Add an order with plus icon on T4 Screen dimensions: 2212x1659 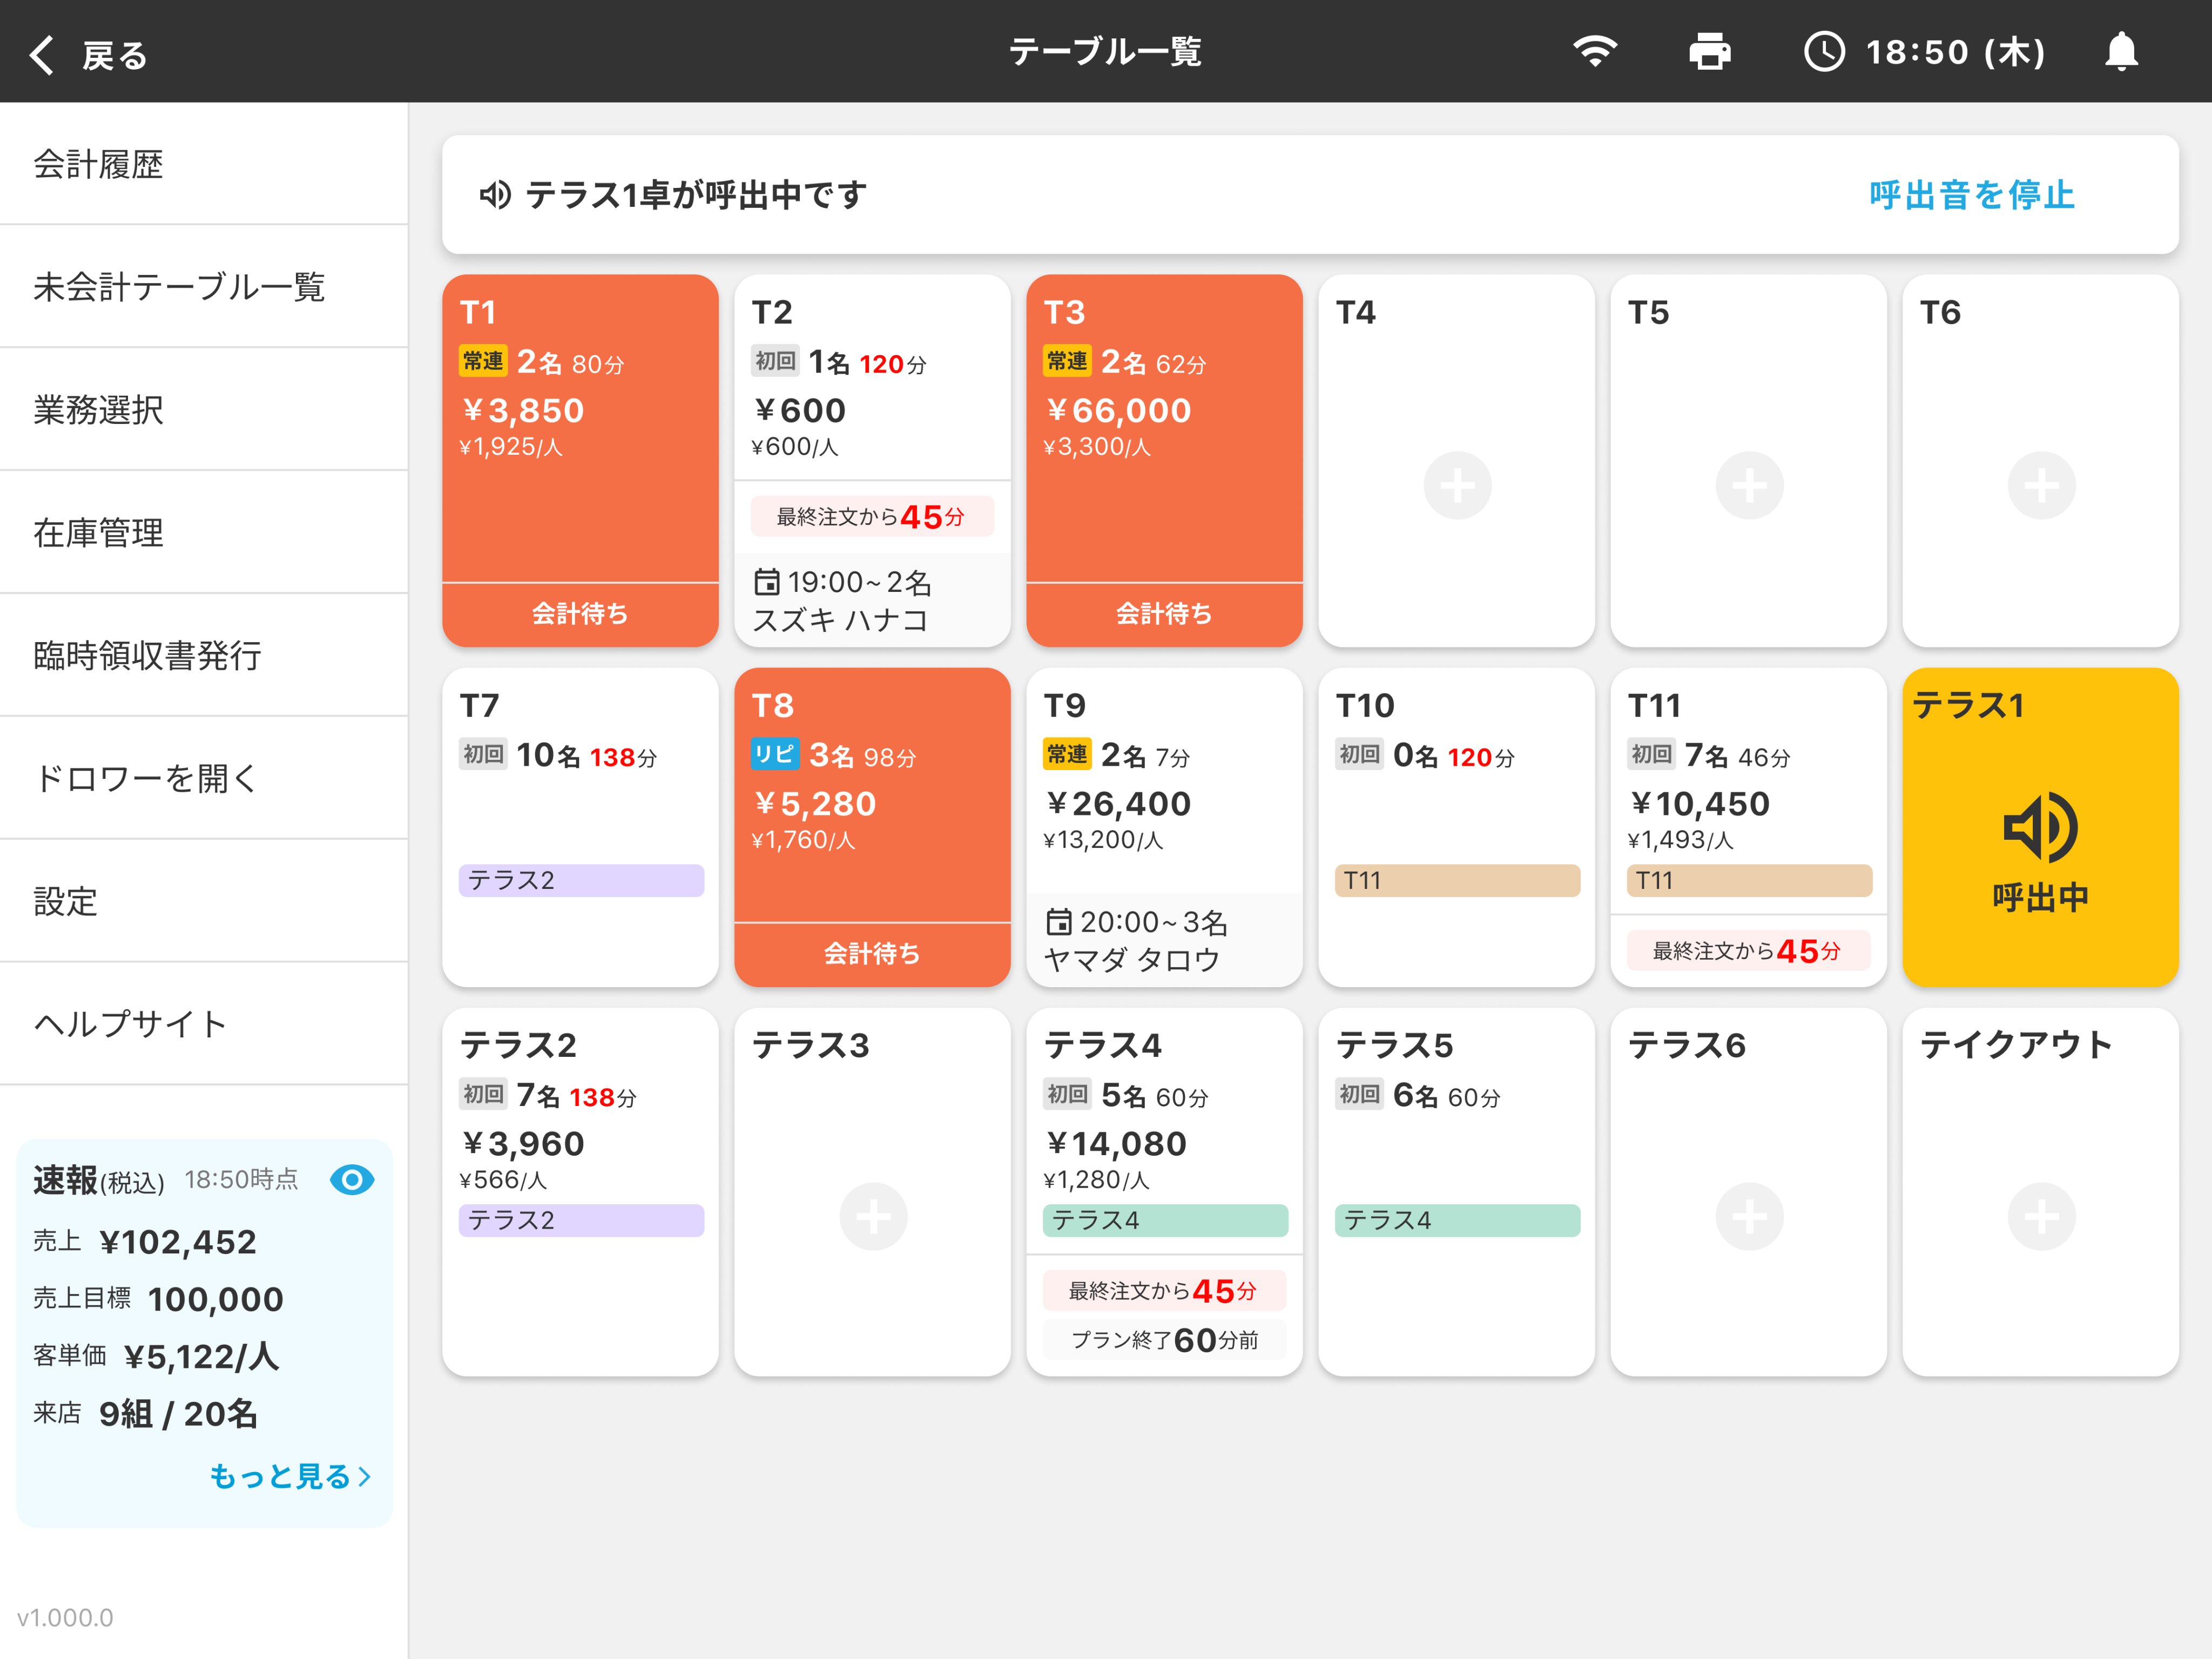1457,486
